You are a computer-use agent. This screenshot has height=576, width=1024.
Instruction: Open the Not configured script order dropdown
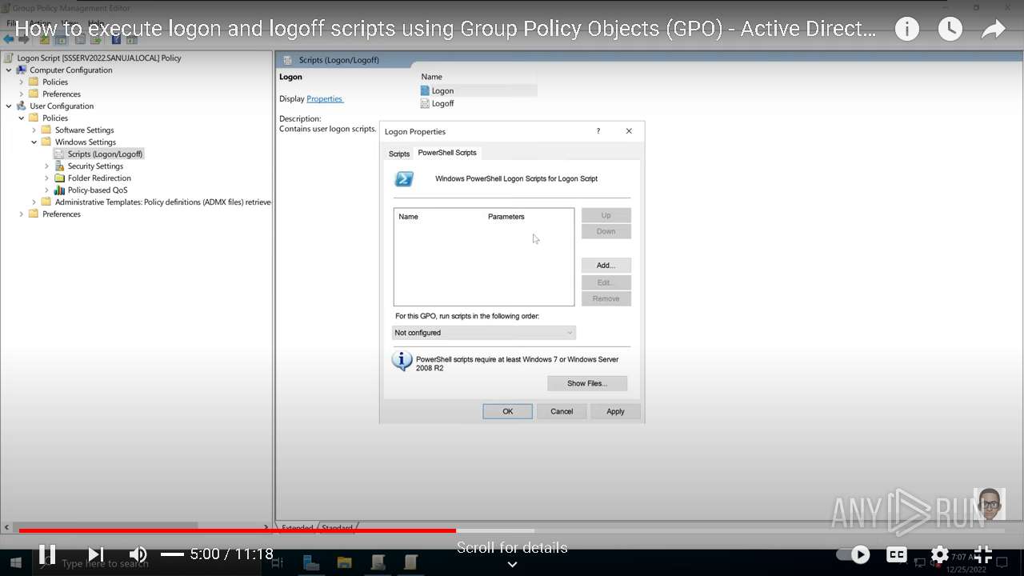483,333
